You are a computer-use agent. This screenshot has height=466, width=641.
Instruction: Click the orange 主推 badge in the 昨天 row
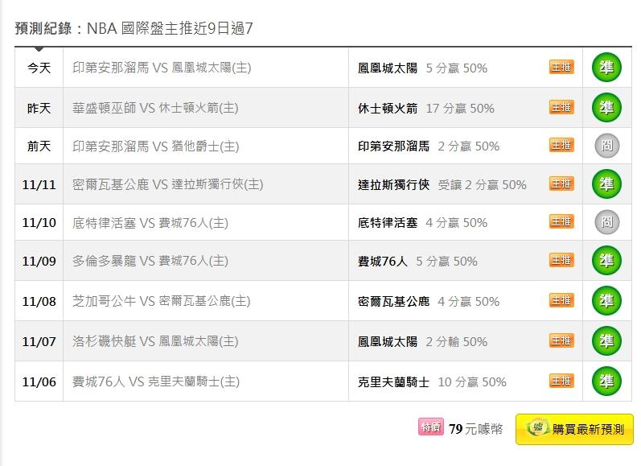[x=561, y=107]
